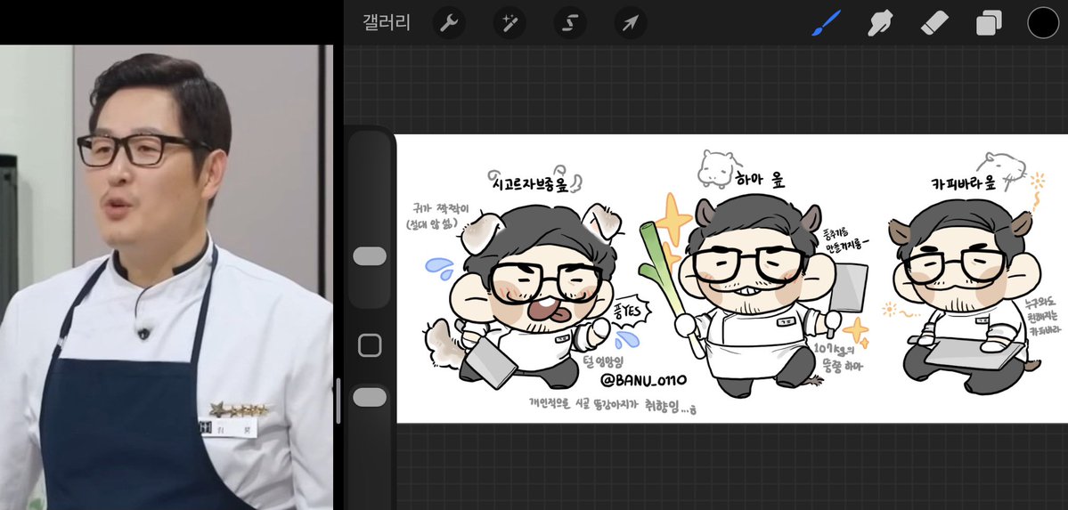The image size is (1068, 510).
Task: Open the black color picker circle
Action: (x=1043, y=23)
